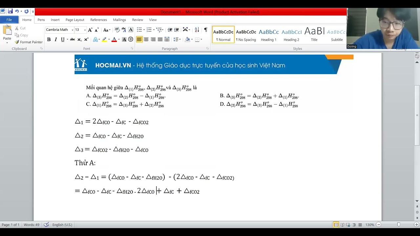420x236 pixels.
Task: Align text to the right
Action: (x=153, y=39)
